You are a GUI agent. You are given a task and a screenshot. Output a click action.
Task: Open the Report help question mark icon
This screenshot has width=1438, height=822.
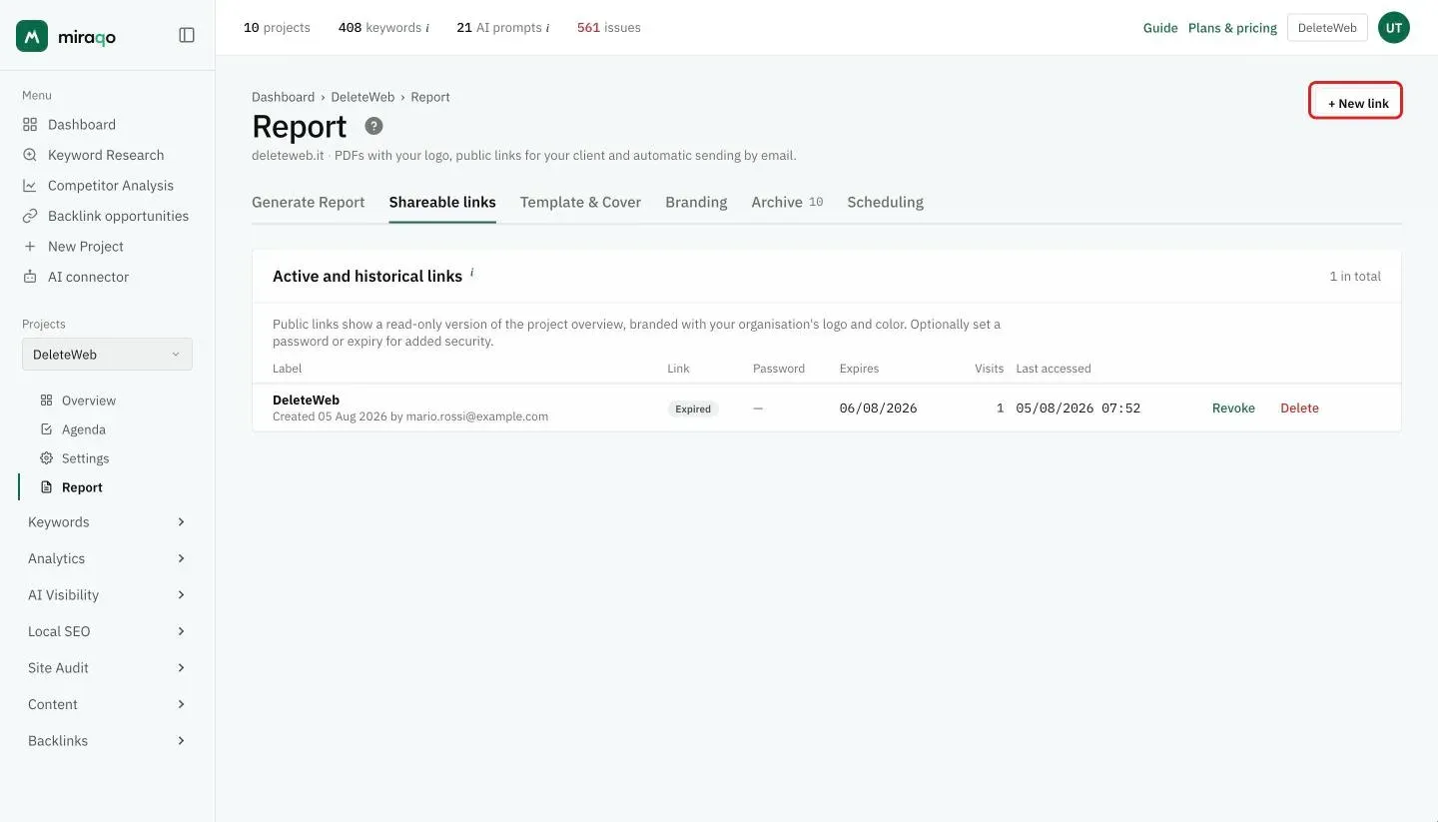[373, 126]
